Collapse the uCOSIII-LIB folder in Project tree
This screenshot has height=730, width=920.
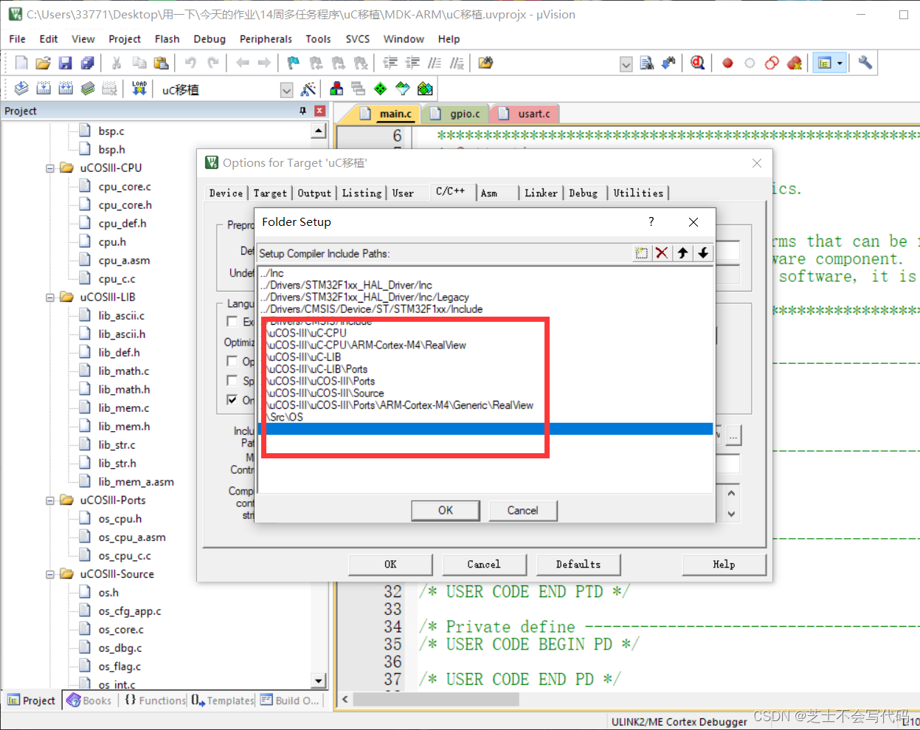point(49,297)
